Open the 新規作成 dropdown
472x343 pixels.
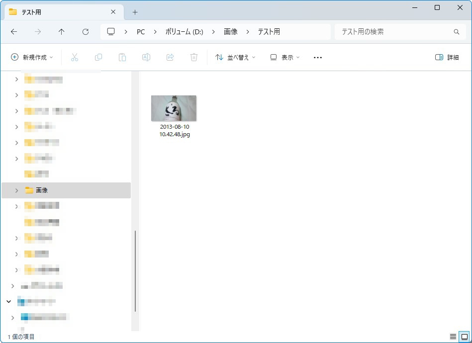pyautogui.click(x=32, y=57)
